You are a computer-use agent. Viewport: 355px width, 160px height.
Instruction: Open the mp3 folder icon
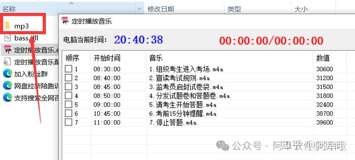click(8, 25)
